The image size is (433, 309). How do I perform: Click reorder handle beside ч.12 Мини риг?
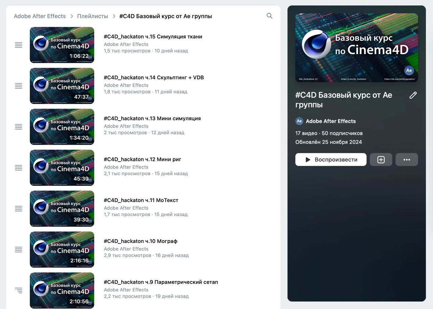pyautogui.click(x=19, y=168)
